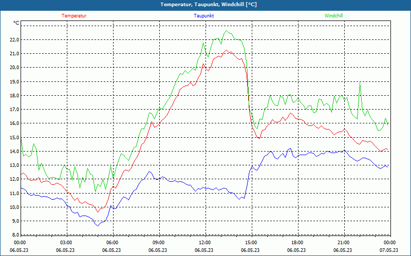Click the '8,0' y-axis value

16,235
